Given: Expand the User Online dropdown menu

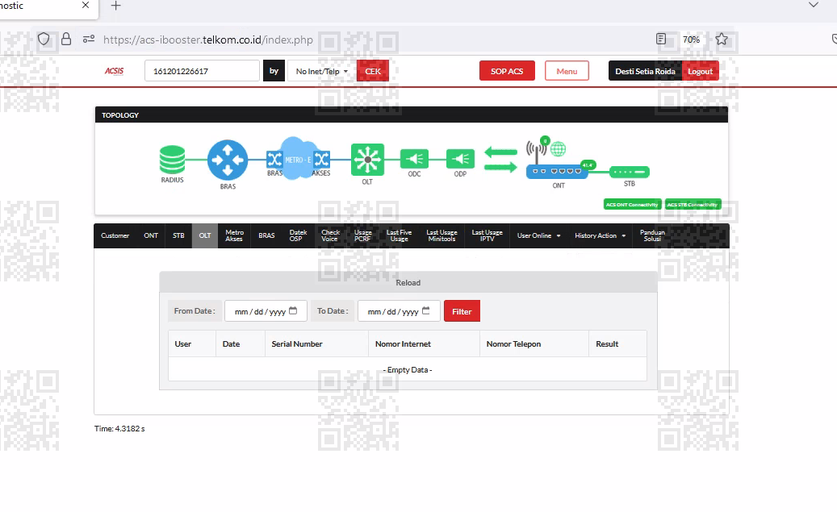Looking at the screenshot, I should 538,235.
